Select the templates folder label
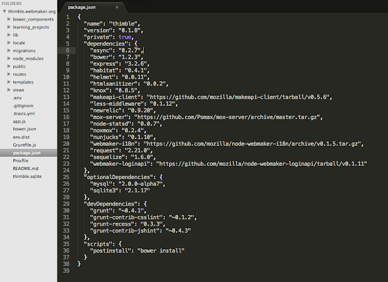Screen dimensions: 388x282 click(23, 82)
